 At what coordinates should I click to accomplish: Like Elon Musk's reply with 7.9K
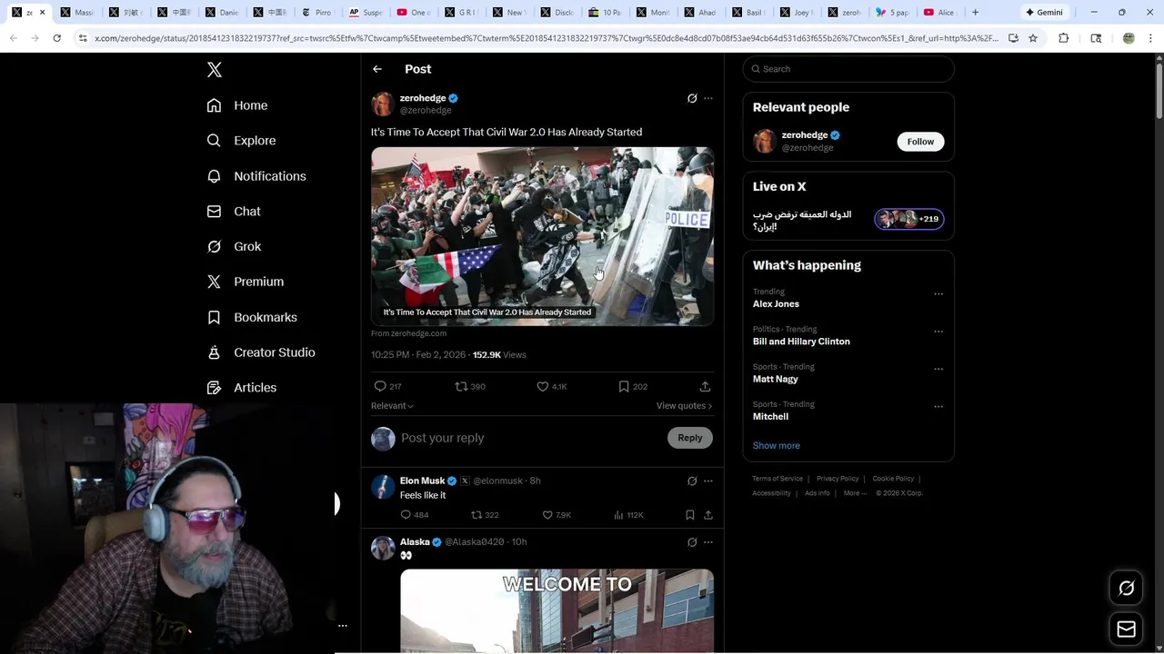[547, 515]
